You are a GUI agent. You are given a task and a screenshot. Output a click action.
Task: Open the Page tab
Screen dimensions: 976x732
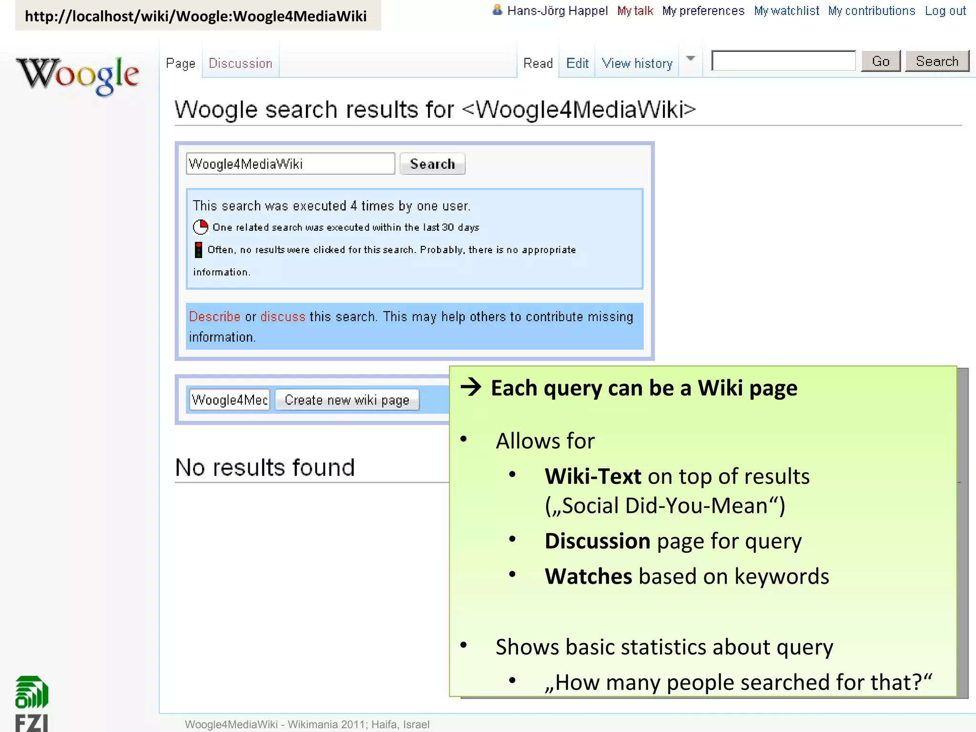[181, 63]
